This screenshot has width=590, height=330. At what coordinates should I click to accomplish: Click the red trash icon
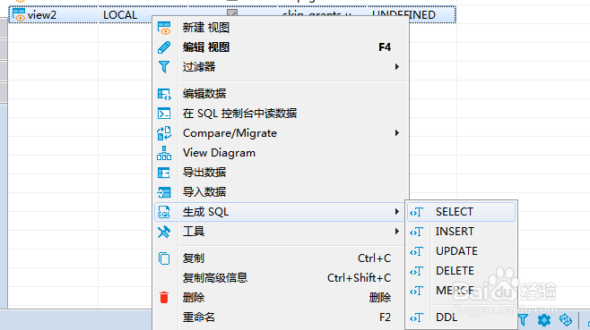(164, 297)
